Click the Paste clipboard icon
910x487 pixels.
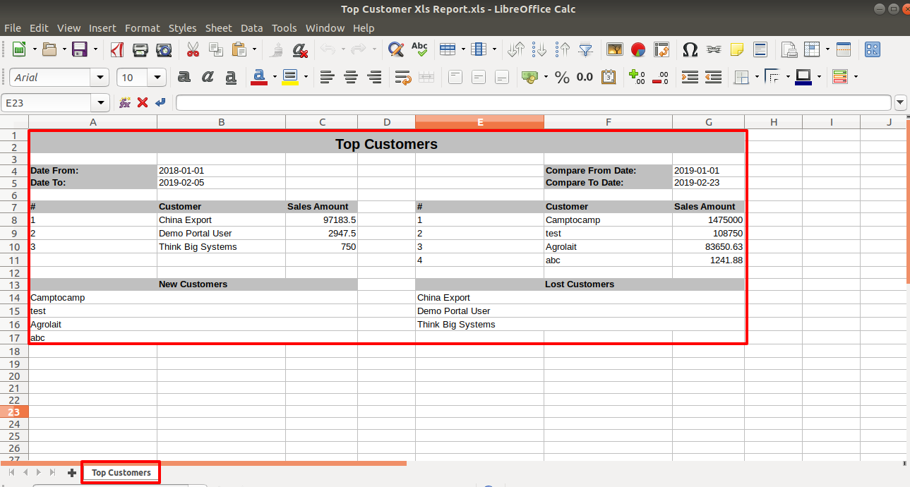(239, 49)
